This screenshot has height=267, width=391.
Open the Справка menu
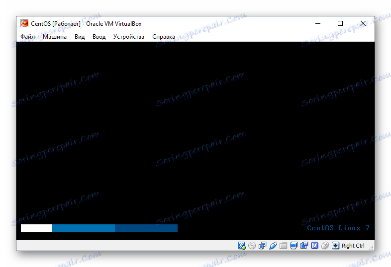(x=164, y=37)
